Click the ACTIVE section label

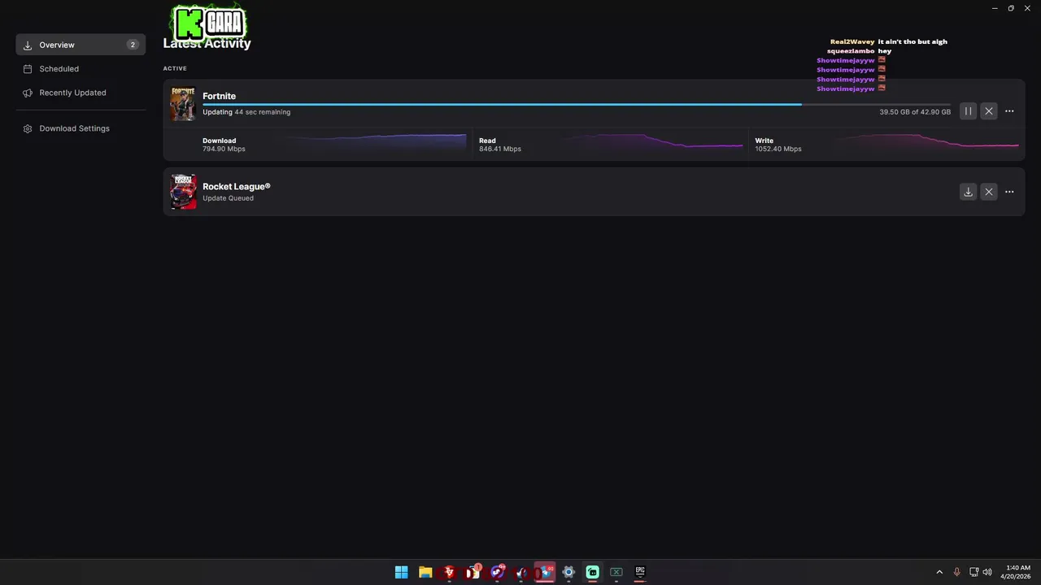click(x=175, y=68)
